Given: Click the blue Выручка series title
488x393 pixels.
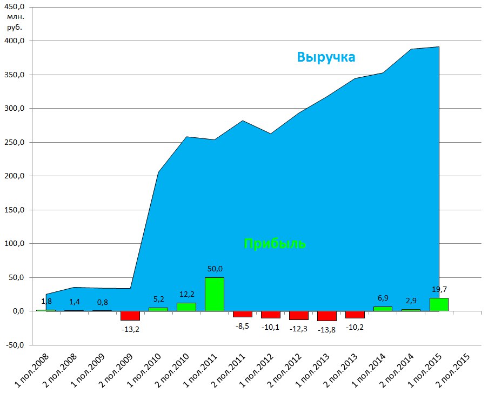Looking at the screenshot, I should (326, 57).
